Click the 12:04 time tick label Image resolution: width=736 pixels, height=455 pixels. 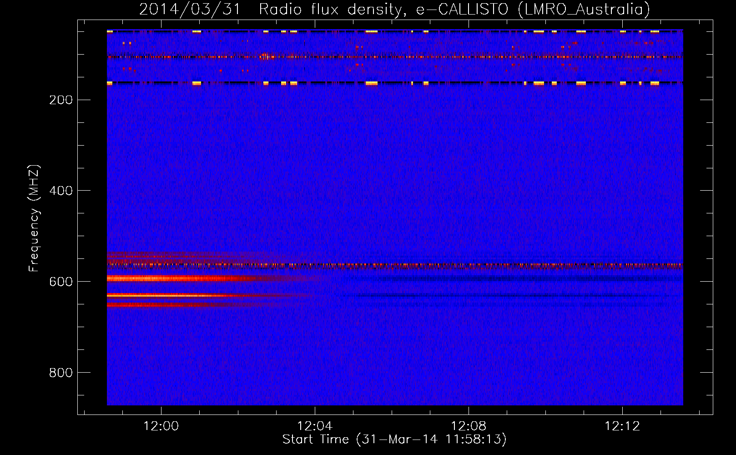(x=315, y=426)
